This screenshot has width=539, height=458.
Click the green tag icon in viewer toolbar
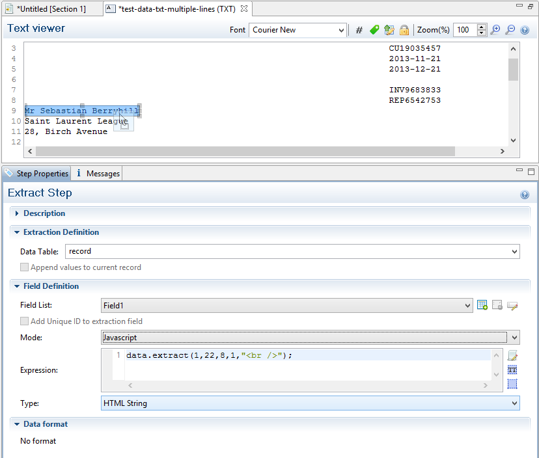[x=374, y=30]
